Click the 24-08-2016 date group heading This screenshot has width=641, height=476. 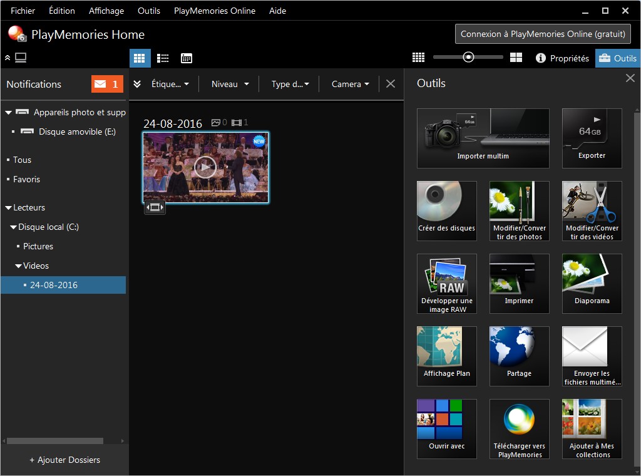173,123
